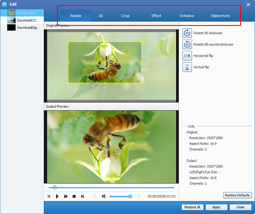This screenshot has height=214, width=255.
Task: Switch to the Crop tab
Action: click(x=125, y=16)
